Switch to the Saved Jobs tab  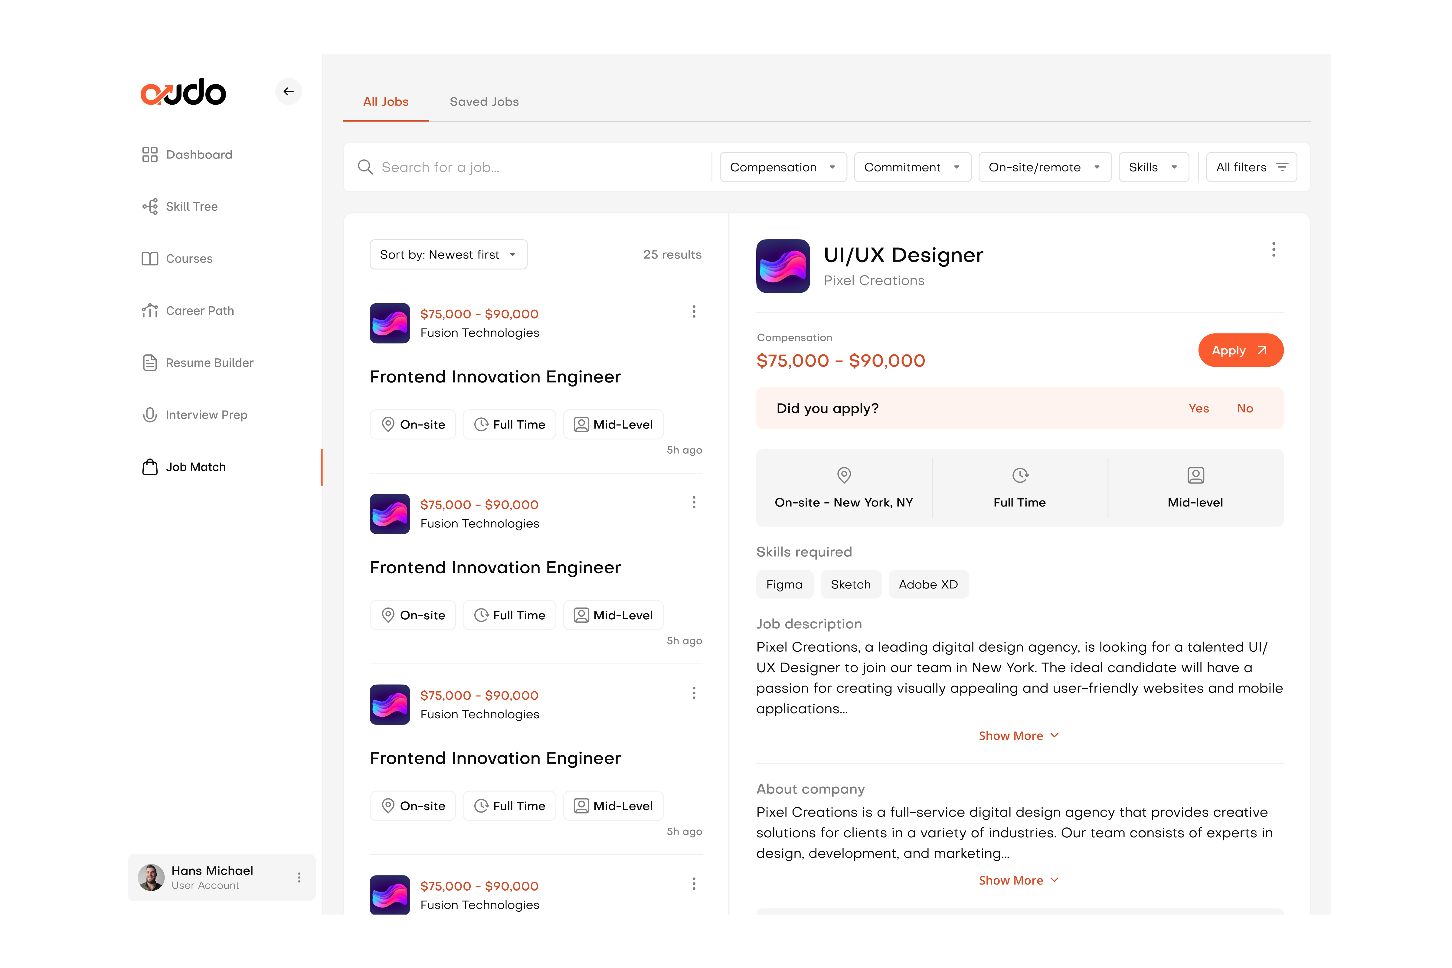484,102
